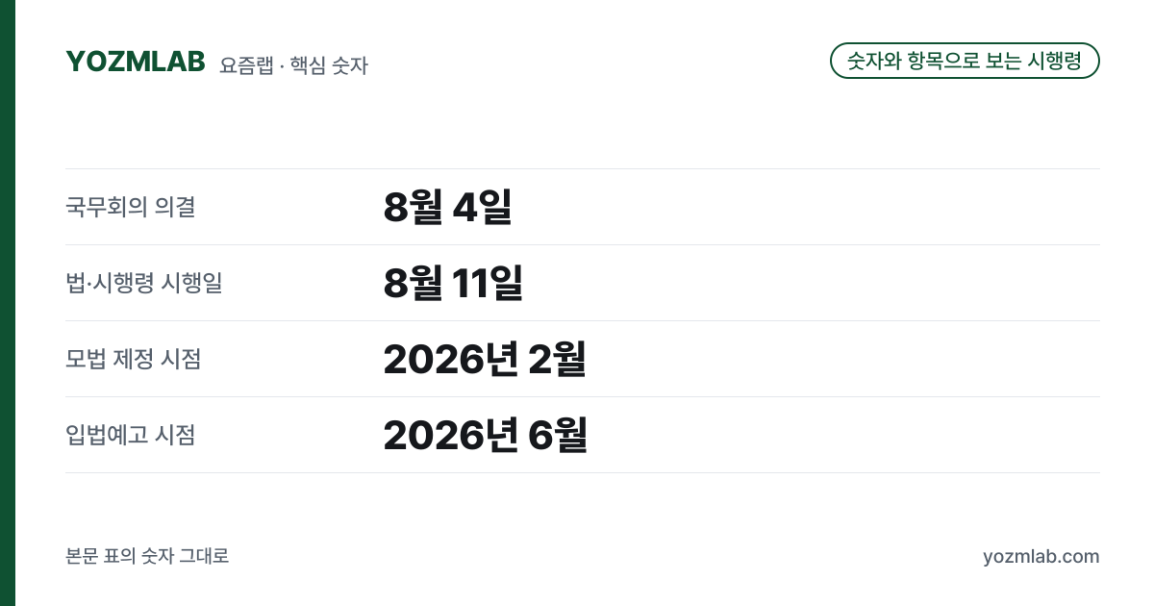Click the 본문 표의 숫자 그대로 footnote
The height and width of the screenshot is (606, 1154).
pyautogui.click(x=147, y=556)
